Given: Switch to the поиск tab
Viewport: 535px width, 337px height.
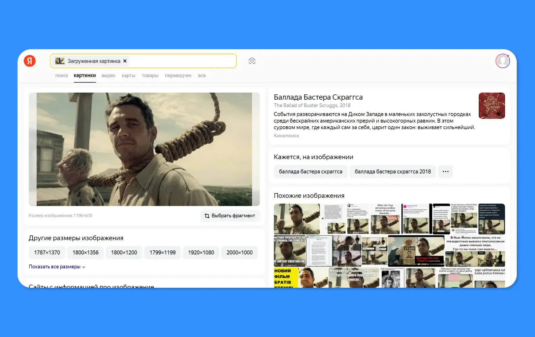Looking at the screenshot, I should click(62, 75).
